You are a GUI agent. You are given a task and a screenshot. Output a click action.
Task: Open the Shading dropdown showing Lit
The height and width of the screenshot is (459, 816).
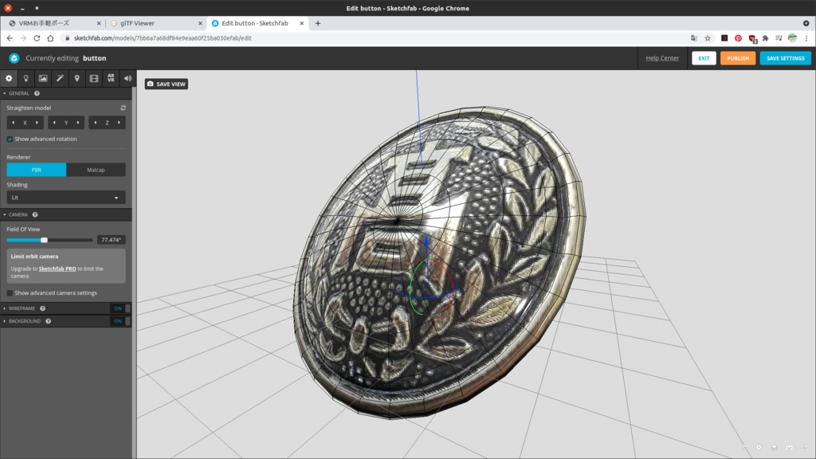[66, 198]
